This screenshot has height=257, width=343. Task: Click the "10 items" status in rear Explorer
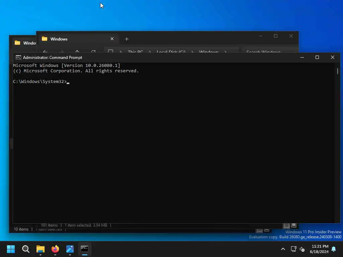click(21, 229)
